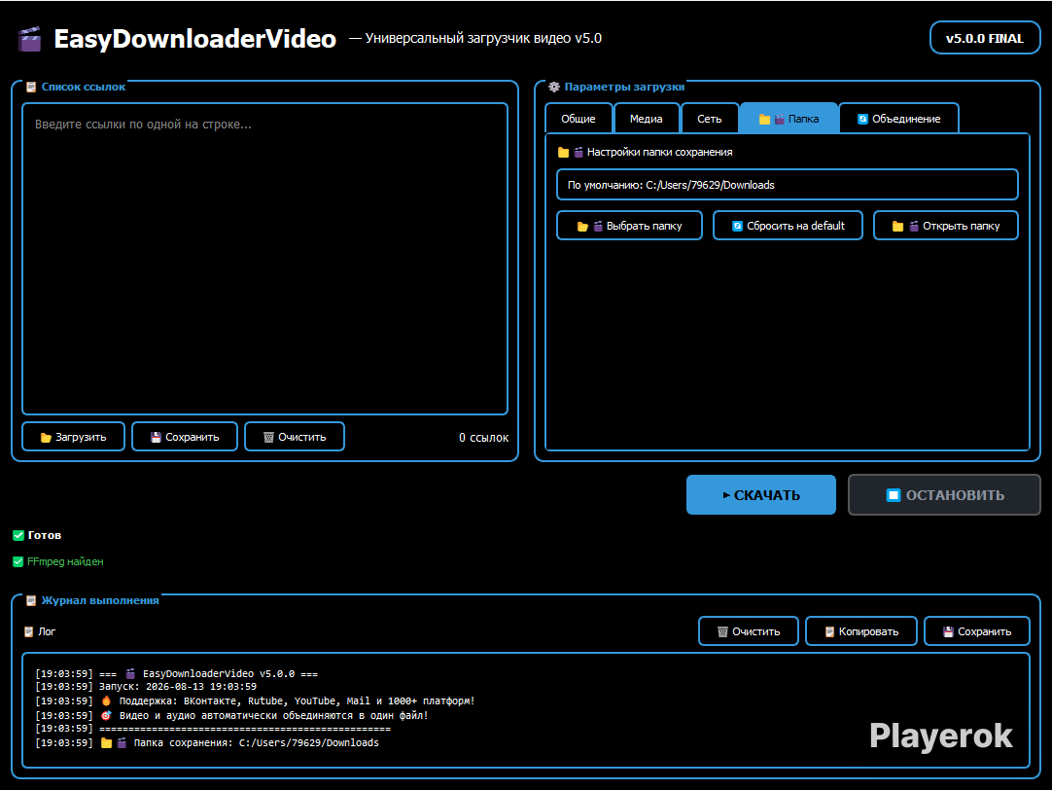Click the clipboard icon on Копировать button

tap(830, 632)
